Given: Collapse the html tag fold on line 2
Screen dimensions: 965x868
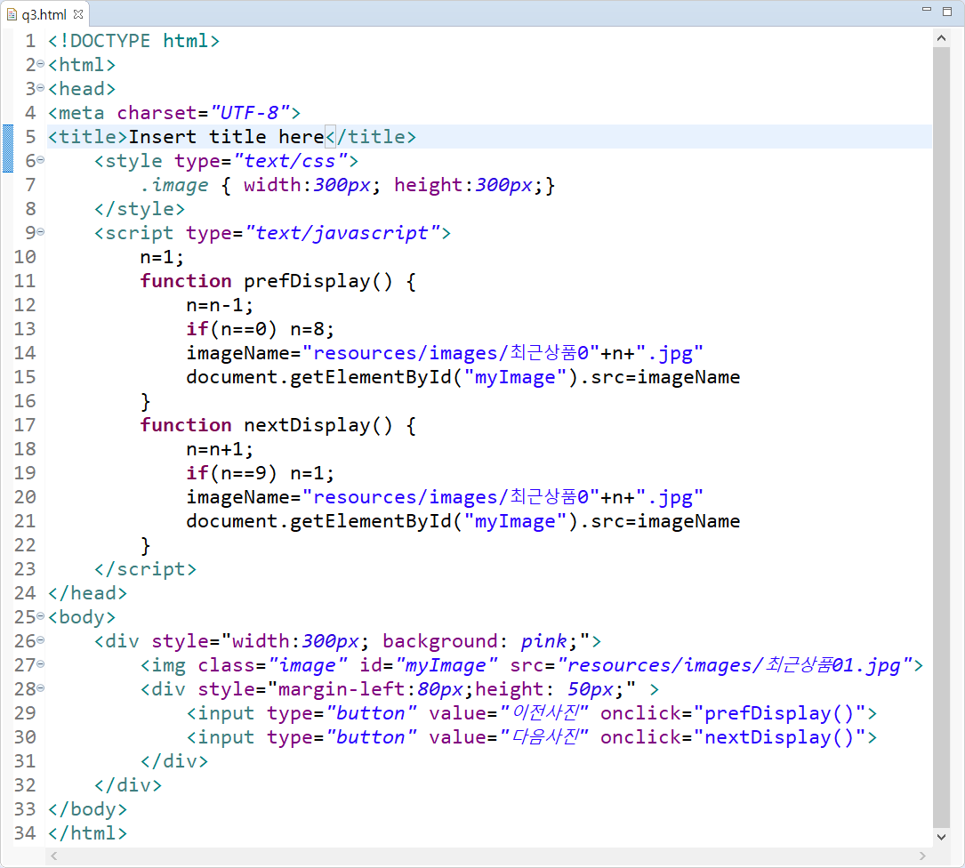Looking at the screenshot, I should coord(41,63).
